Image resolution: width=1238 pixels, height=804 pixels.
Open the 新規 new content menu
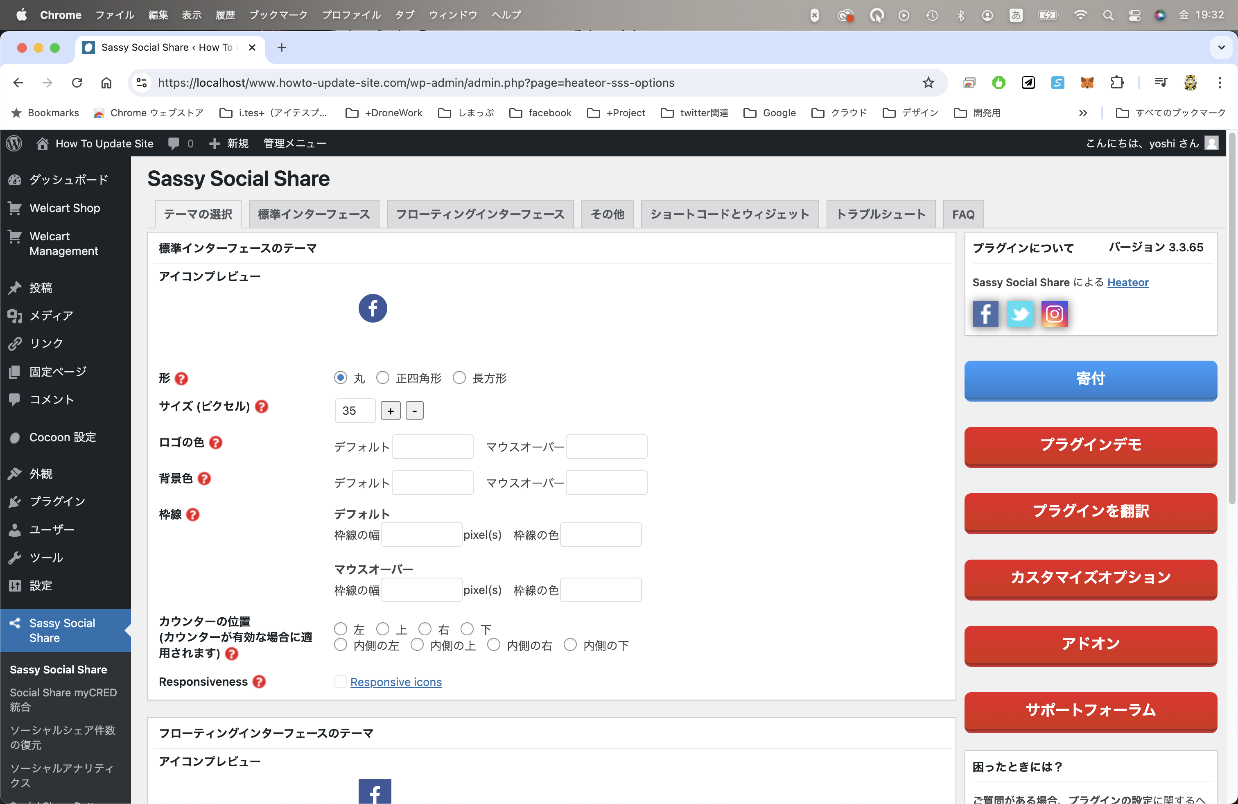coord(229,144)
